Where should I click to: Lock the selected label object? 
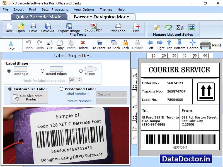[x=125, y=44]
